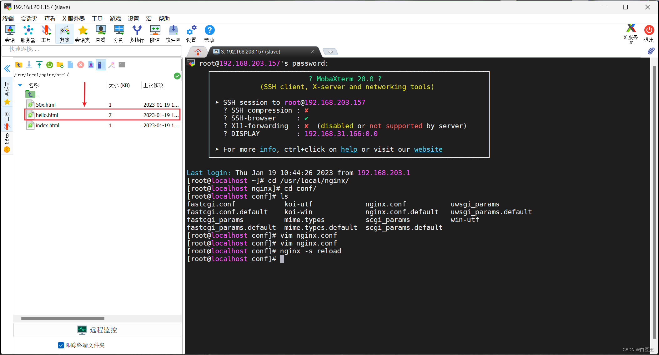
Task: Open the 游戏 menu in menu bar
Action: click(115, 18)
